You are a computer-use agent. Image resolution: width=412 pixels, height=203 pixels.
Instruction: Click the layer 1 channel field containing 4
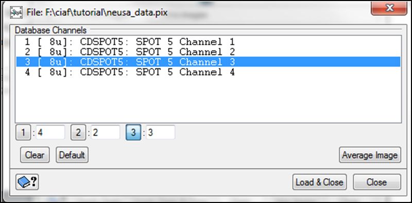(x=50, y=133)
